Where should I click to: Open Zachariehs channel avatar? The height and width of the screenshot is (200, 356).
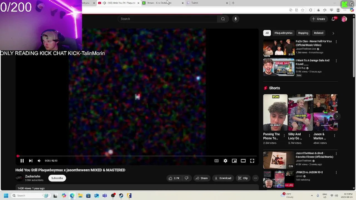pos(19,178)
